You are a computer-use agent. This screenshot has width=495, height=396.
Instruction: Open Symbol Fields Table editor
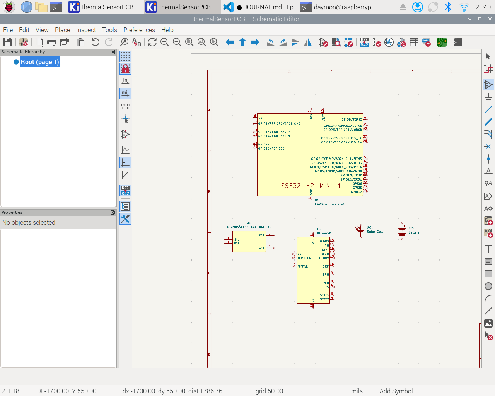tap(414, 42)
